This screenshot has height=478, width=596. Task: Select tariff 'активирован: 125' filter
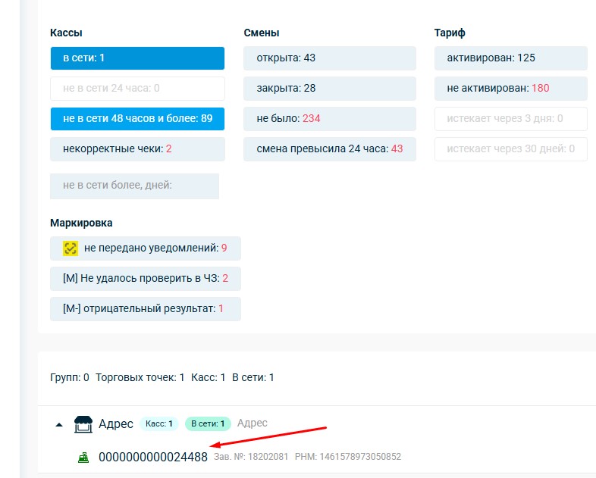click(x=510, y=58)
